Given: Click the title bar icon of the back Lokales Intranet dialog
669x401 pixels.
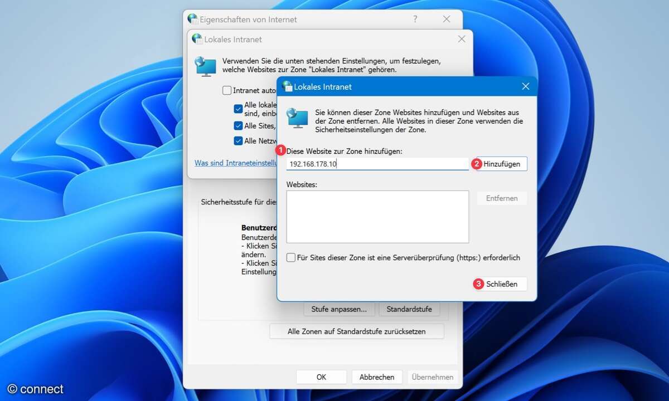Looking at the screenshot, I should pos(197,39).
